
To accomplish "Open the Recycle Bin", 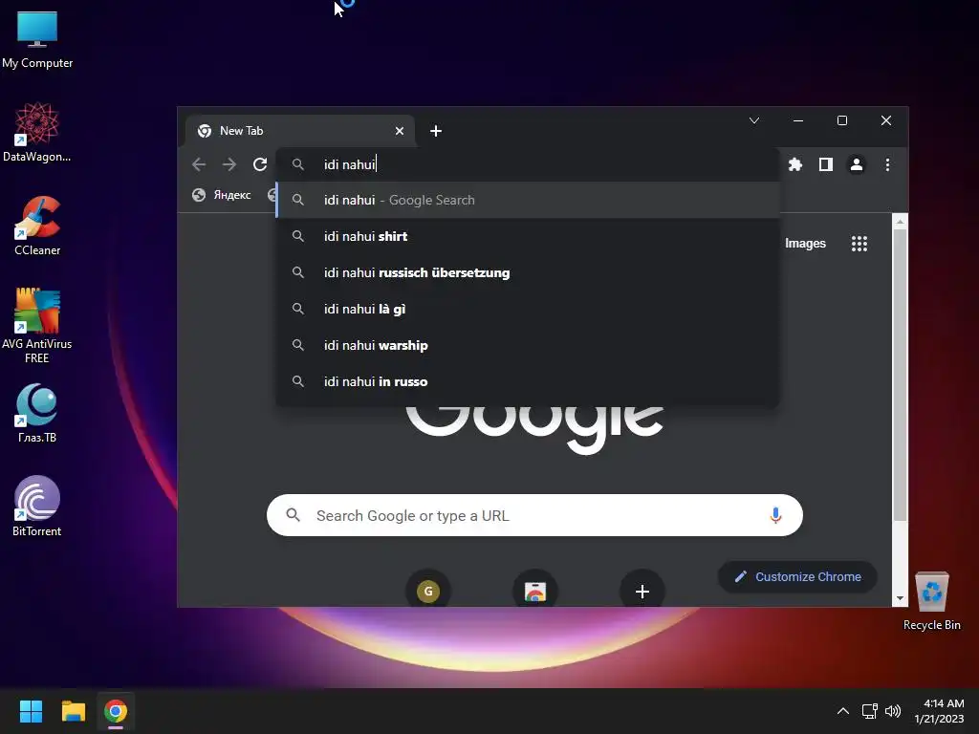I will click(x=931, y=600).
